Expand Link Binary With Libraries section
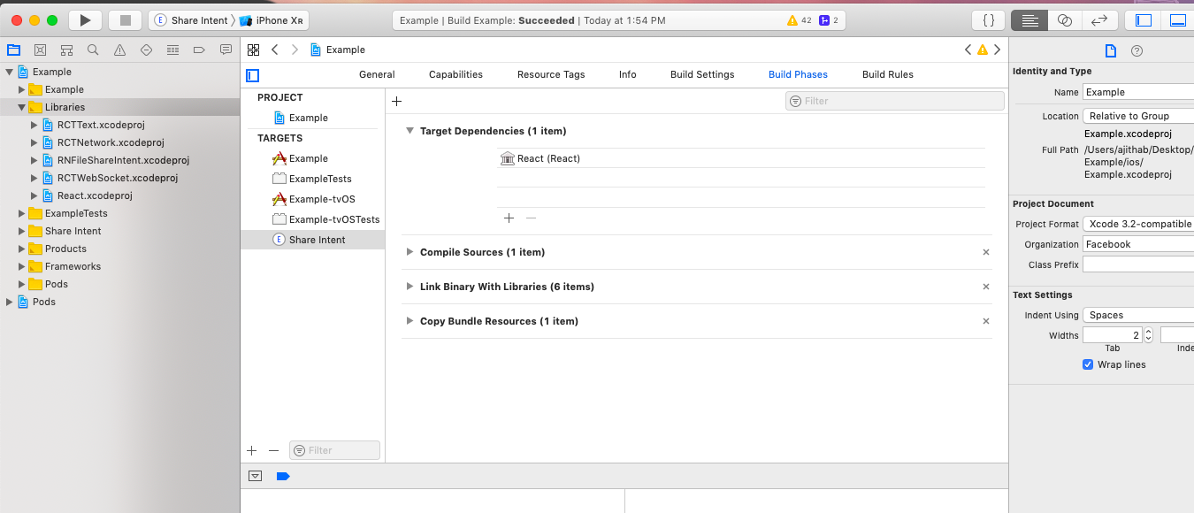The image size is (1194, 513). tap(410, 287)
